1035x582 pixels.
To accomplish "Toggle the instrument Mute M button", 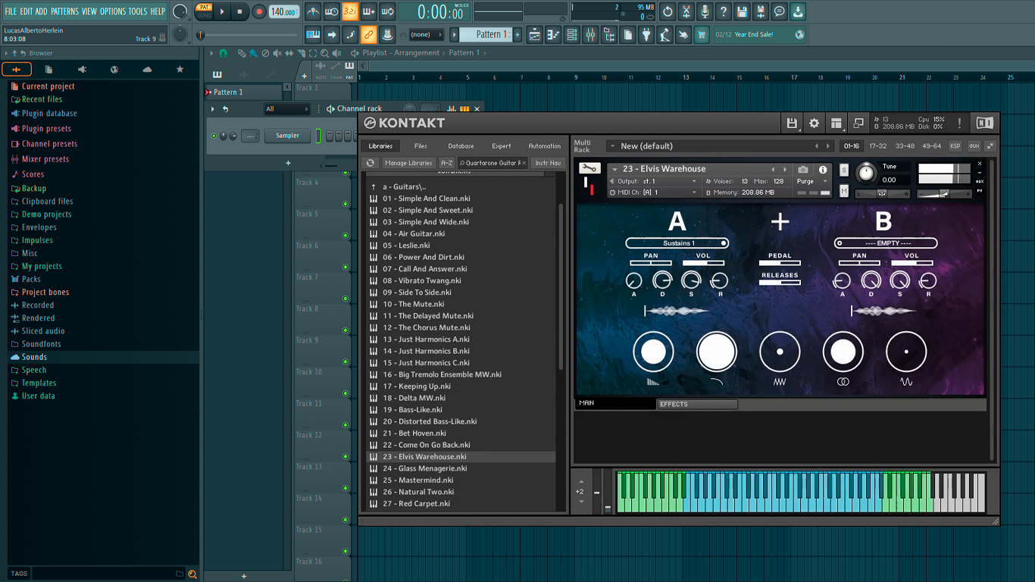I will (x=844, y=192).
